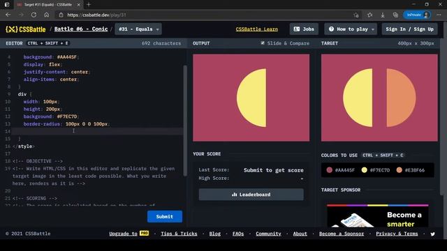Open browser favorites star icon
The image size is (447, 251).
tap(369, 15)
